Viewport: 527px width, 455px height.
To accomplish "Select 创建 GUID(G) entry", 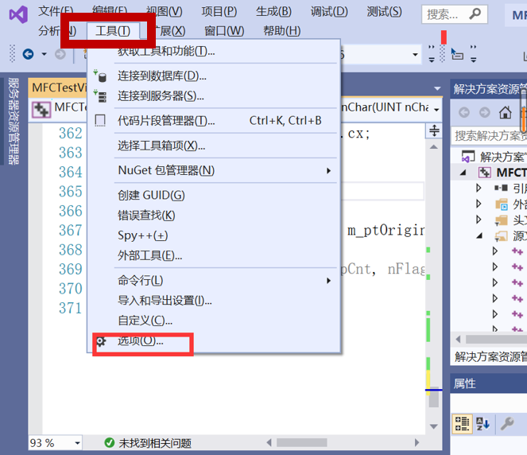I will pyautogui.click(x=214, y=196).
